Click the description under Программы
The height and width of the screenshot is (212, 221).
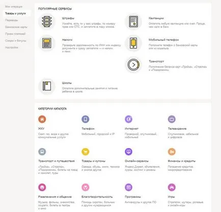(x=141, y=202)
